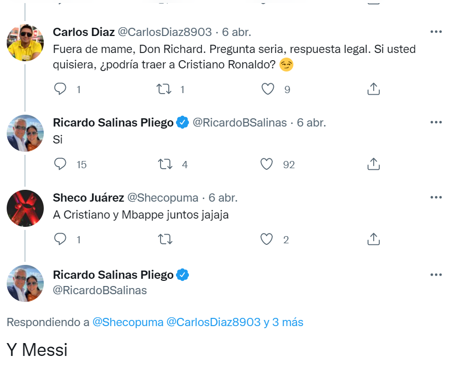The height and width of the screenshot is (376, 456).
Task: Retweet the "Si" reply tweet
Action: pos(164,164)
